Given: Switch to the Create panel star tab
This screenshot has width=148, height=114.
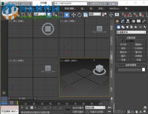Looking at the screenshot, I should tap(117, 21).
